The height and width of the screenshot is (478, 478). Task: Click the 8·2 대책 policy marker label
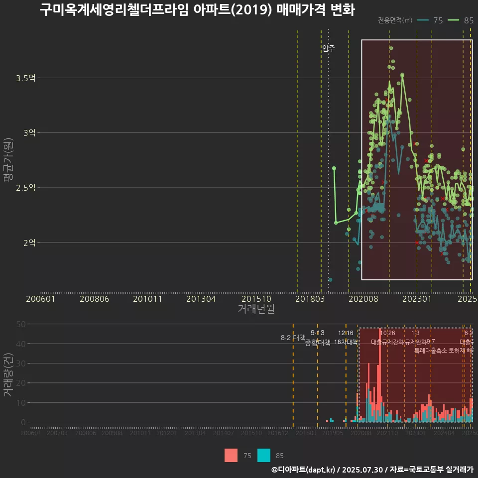293,338
